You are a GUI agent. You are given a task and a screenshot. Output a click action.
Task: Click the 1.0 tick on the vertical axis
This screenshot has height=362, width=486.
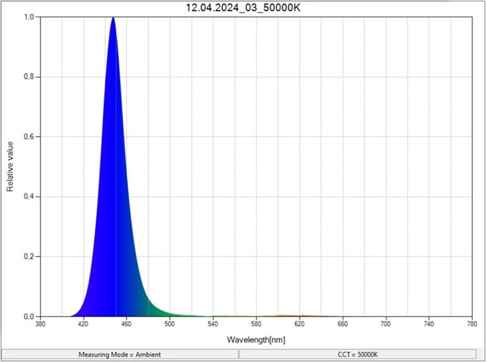pyautogui.click(x=29, y=17)
